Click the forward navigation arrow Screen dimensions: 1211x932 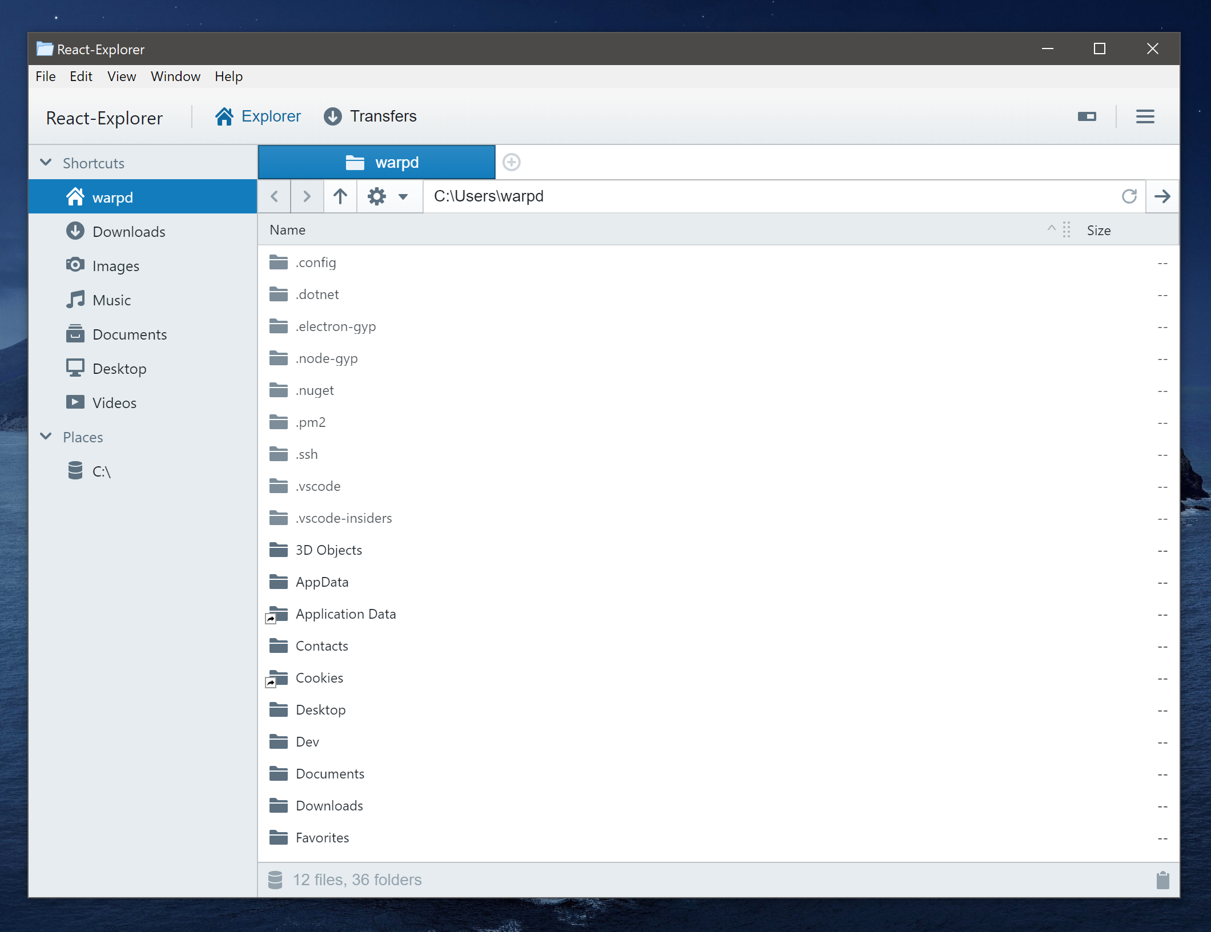click(307, 196)
